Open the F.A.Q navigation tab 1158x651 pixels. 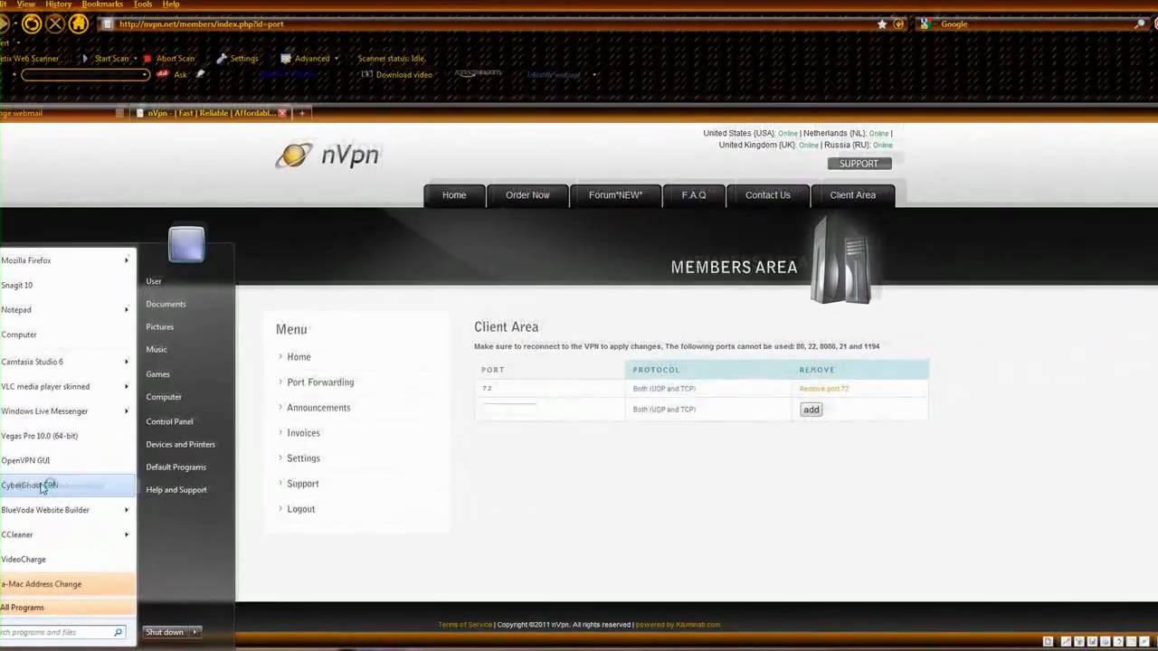694,195
